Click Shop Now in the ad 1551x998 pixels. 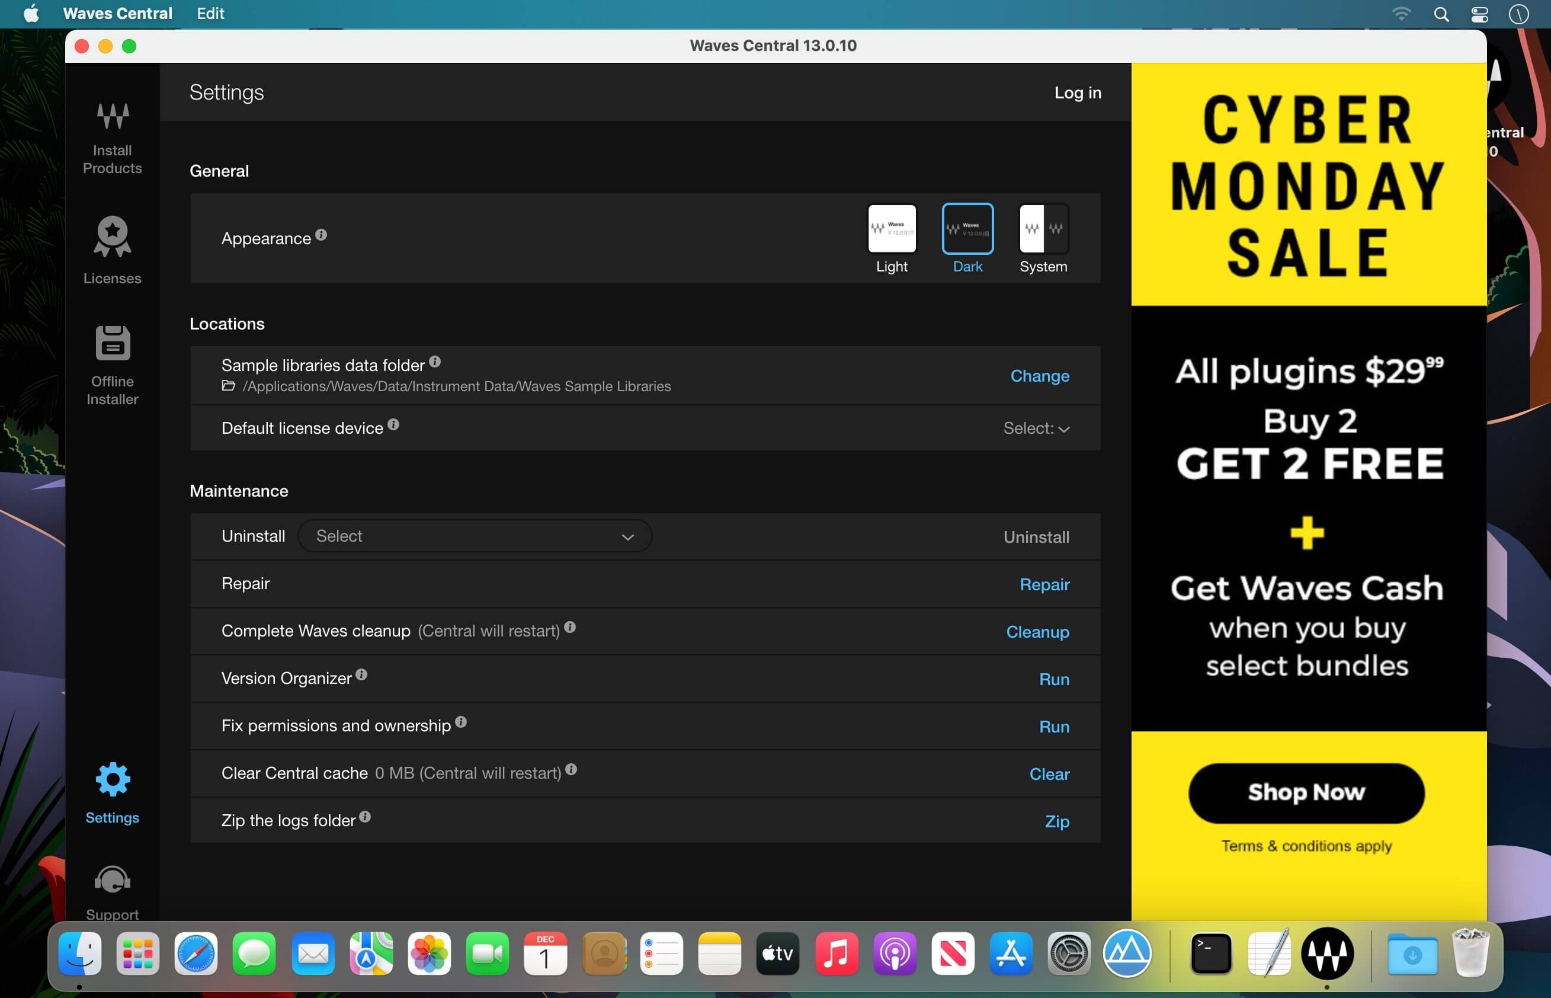[1306, 792]
